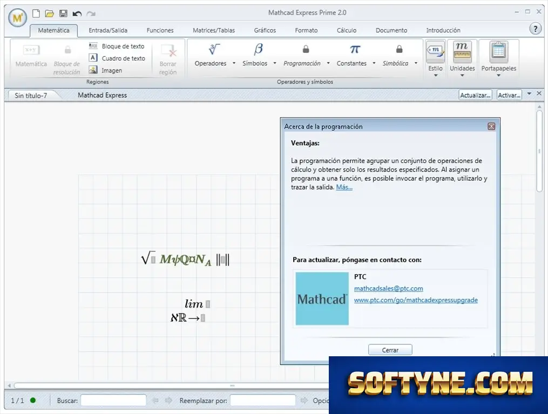Open the Unidades ruler icon
The width and height of the screenshot is (548, 414).
coord(462,51)
